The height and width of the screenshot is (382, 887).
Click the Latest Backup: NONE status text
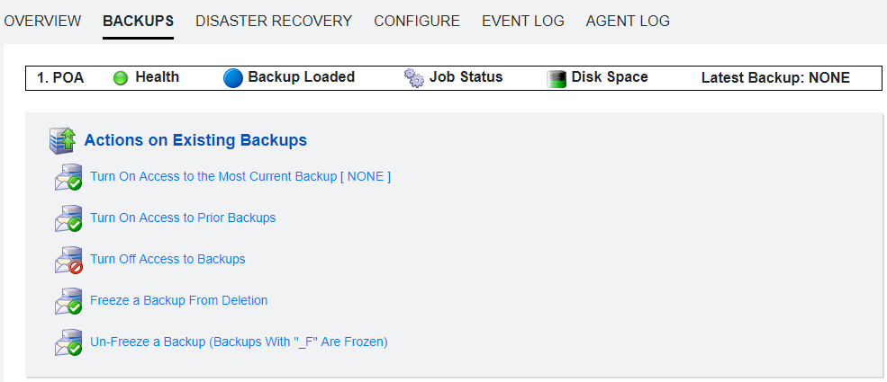(x=775, y=78)
